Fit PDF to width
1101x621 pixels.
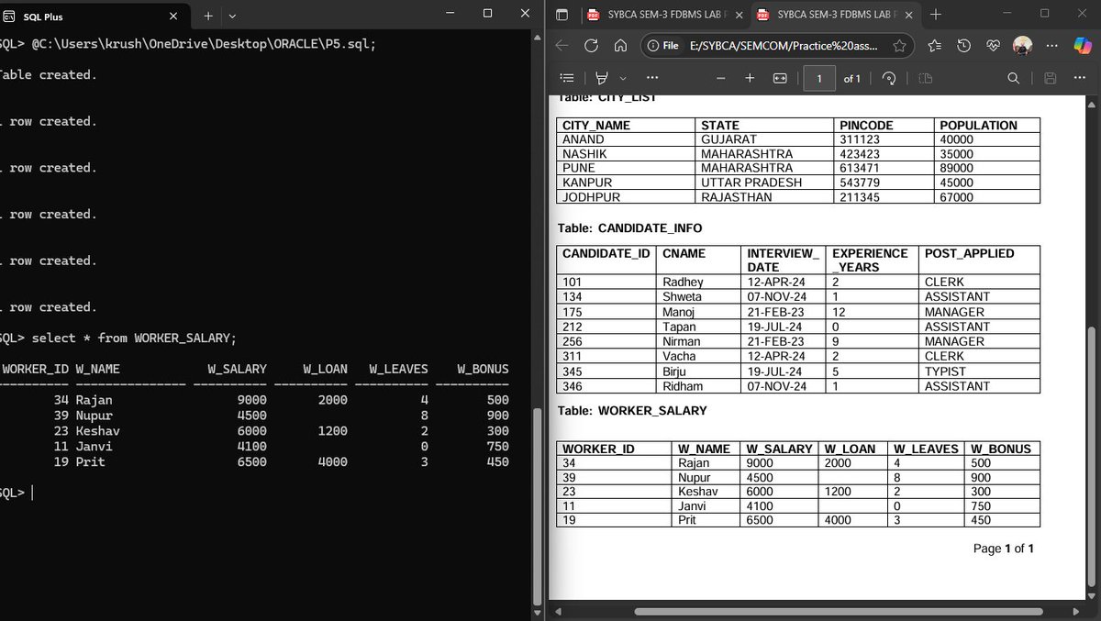point(780,78)
